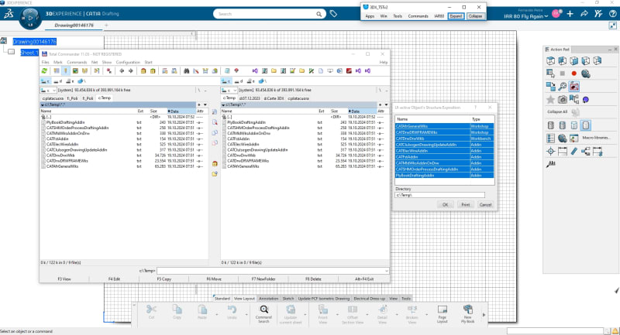Click OK in the Structure Exposition dialog

(x=445, y=205)
